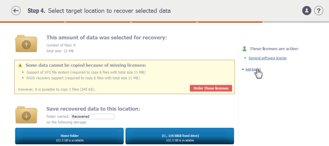
Task: Open the help question mark icon
Action: pos(319,11)
